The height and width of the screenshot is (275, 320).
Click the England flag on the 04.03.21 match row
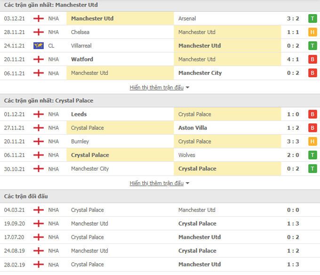tap(39, 210)
